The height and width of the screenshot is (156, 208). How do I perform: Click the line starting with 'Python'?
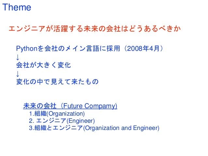coord(90,49)
